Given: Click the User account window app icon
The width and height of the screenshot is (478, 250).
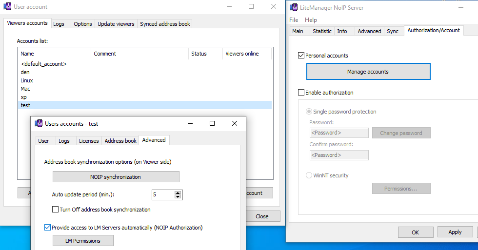Looking at the screenshot, I should pos(8,6).
